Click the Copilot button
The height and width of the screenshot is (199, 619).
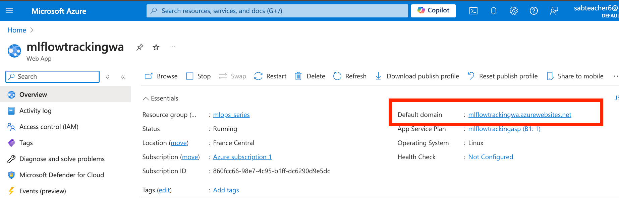pos(433,11)
